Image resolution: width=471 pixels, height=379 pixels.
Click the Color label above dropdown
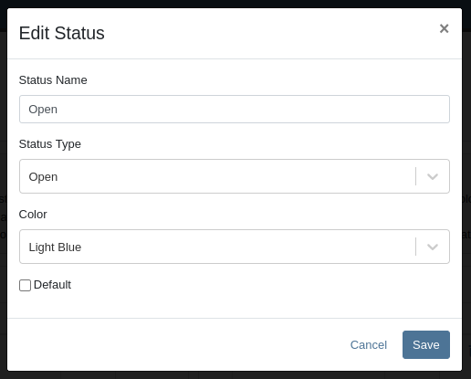[33, 215]
